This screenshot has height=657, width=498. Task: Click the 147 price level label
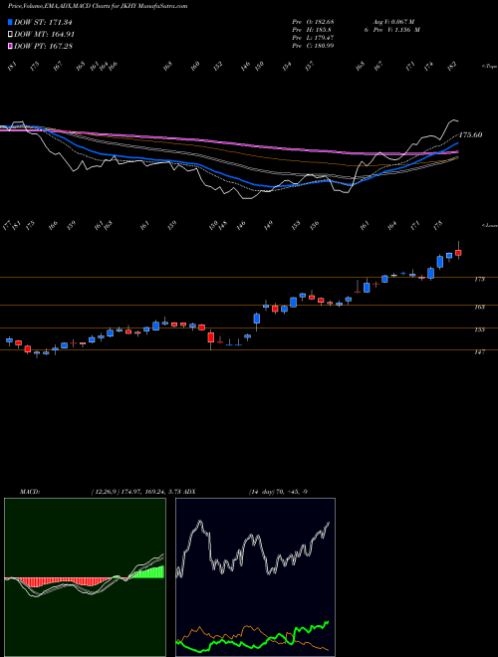tap(479, 352)
